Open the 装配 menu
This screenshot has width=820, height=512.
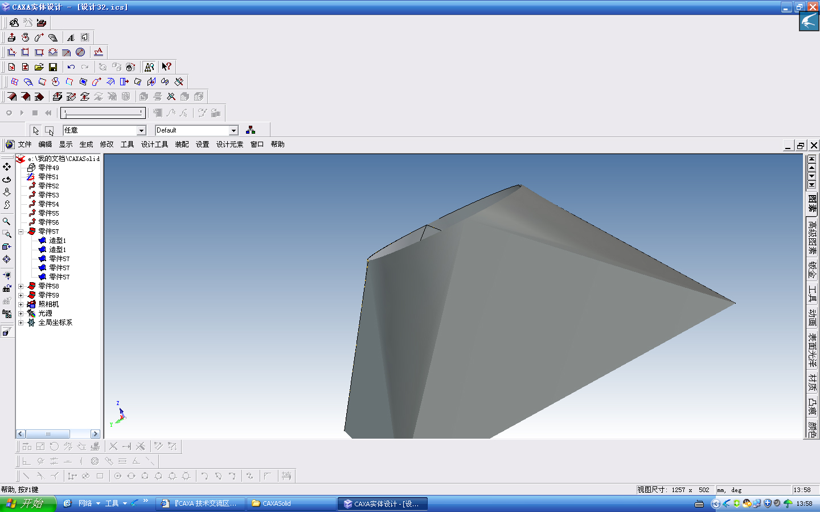(x=182, y=144)
